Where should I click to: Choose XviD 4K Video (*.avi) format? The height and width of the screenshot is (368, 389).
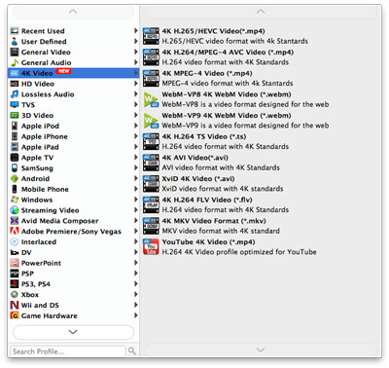(x=261, y=184)
